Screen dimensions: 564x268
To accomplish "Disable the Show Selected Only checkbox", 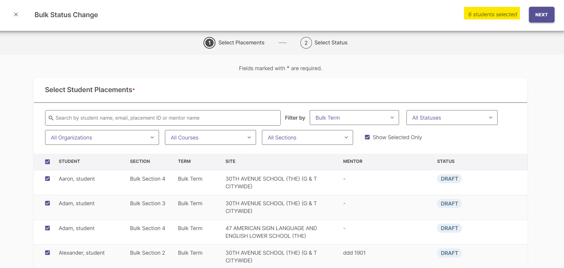I will point(367,137).
